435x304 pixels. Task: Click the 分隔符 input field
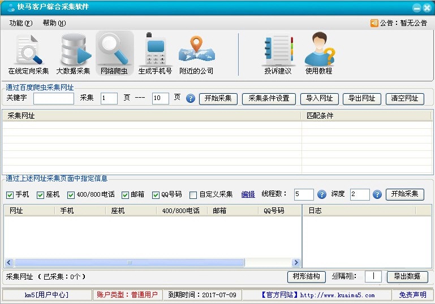click(373, 276)
